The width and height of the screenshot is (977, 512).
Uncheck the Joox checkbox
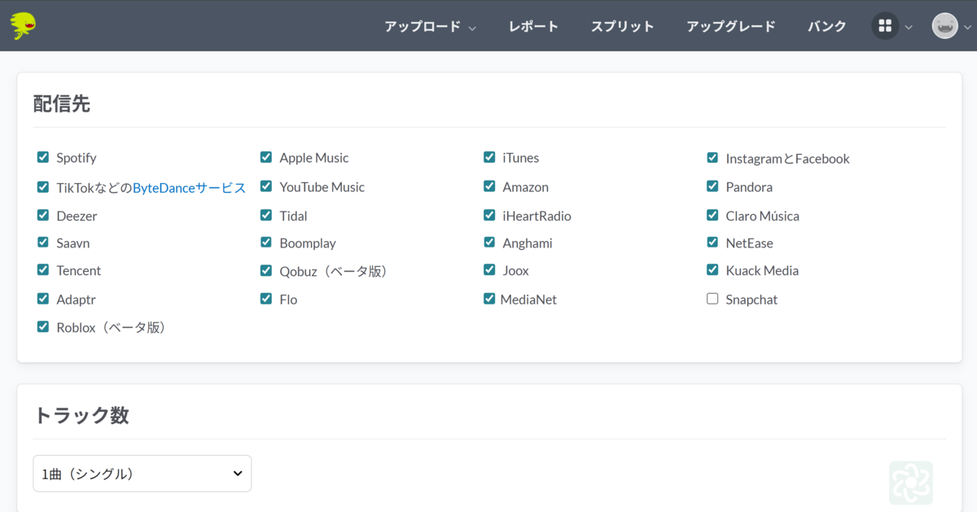tap(489, 269)
